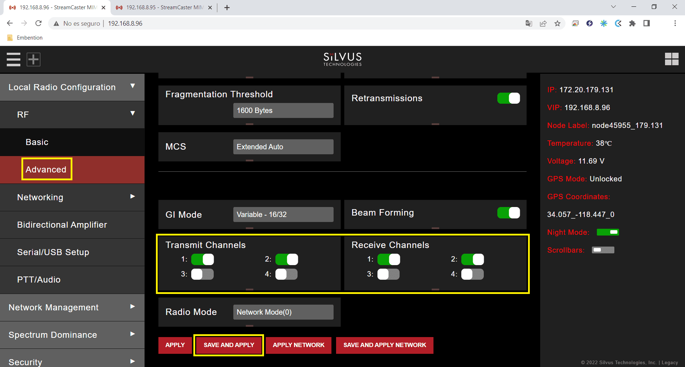The height and width of the screenshot is (367, 685).
Task: Enable Transmit Channel 3 toggle
Action: [x=202, y=274]
